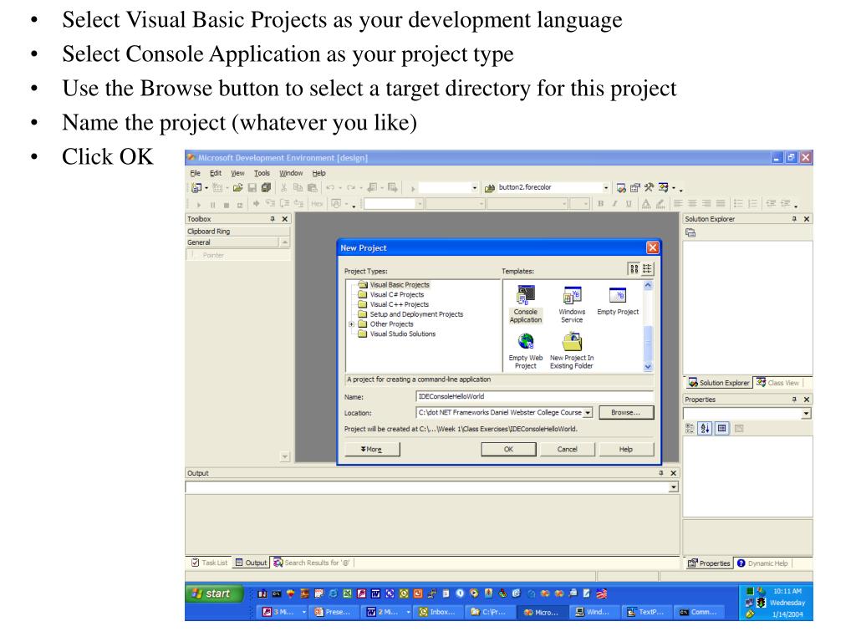Image resolution: width=856 pixels, height=642 pixels.
Task: Toggle auto-hide pin on Toolbox panel
Action: click(273, 219)
